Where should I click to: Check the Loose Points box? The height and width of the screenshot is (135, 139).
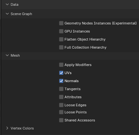(61, 112)
